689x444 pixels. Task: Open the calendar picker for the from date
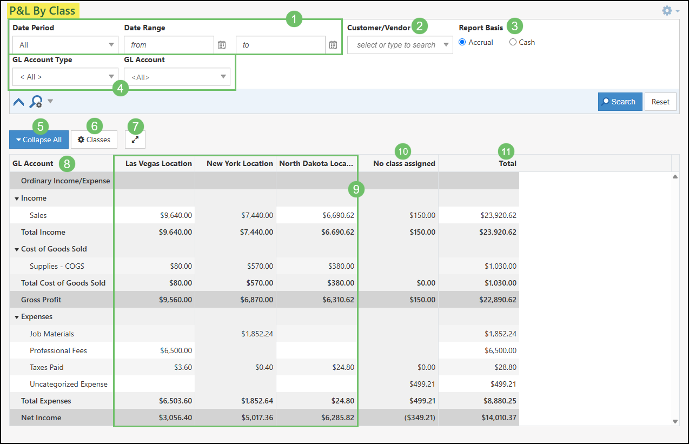coord(222,45)
